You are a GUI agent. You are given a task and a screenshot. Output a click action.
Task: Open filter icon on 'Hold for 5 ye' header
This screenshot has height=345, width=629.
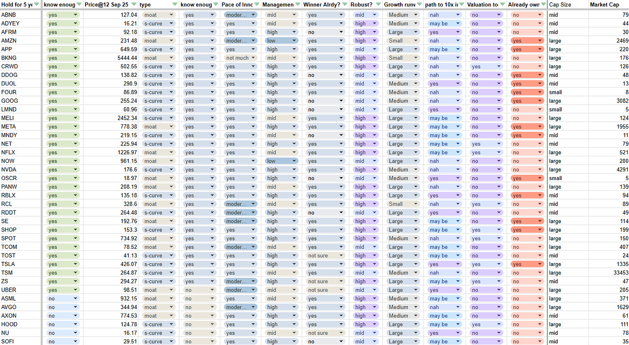(37, 4)
